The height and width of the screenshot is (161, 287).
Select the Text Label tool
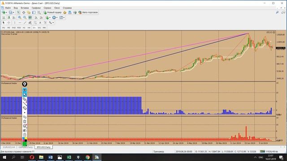point(45,23)
